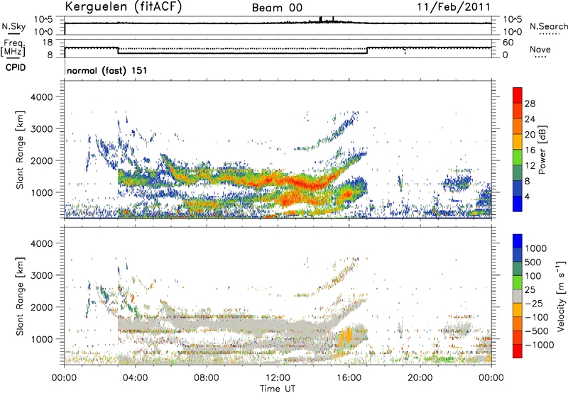Viewport: 568px width, 393px height.
Task: Click the "Kerguelen (fitACF)" plot title
Action: (x=123, y=7)
